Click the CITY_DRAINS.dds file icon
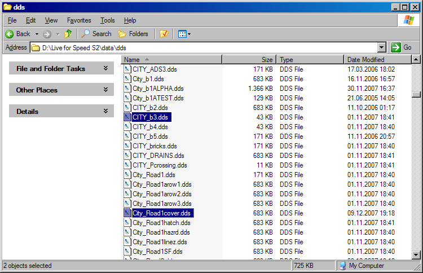This screenshot has height=273, width=423. tap(127, 155)
